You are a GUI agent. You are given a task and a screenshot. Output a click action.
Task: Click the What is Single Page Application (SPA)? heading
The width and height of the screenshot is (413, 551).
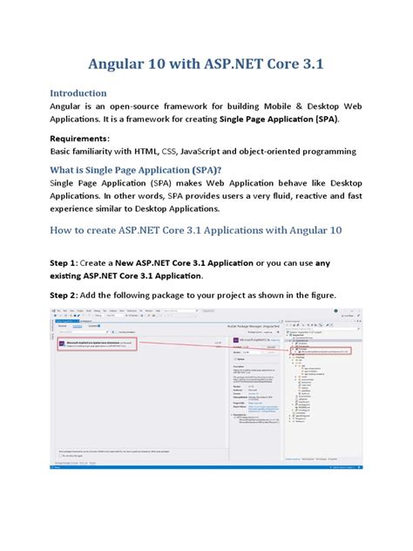[136, 170]
